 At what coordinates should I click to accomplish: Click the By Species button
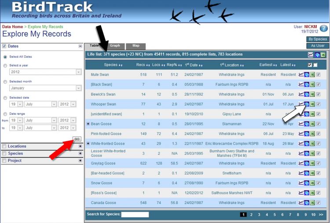click(317, 39)
